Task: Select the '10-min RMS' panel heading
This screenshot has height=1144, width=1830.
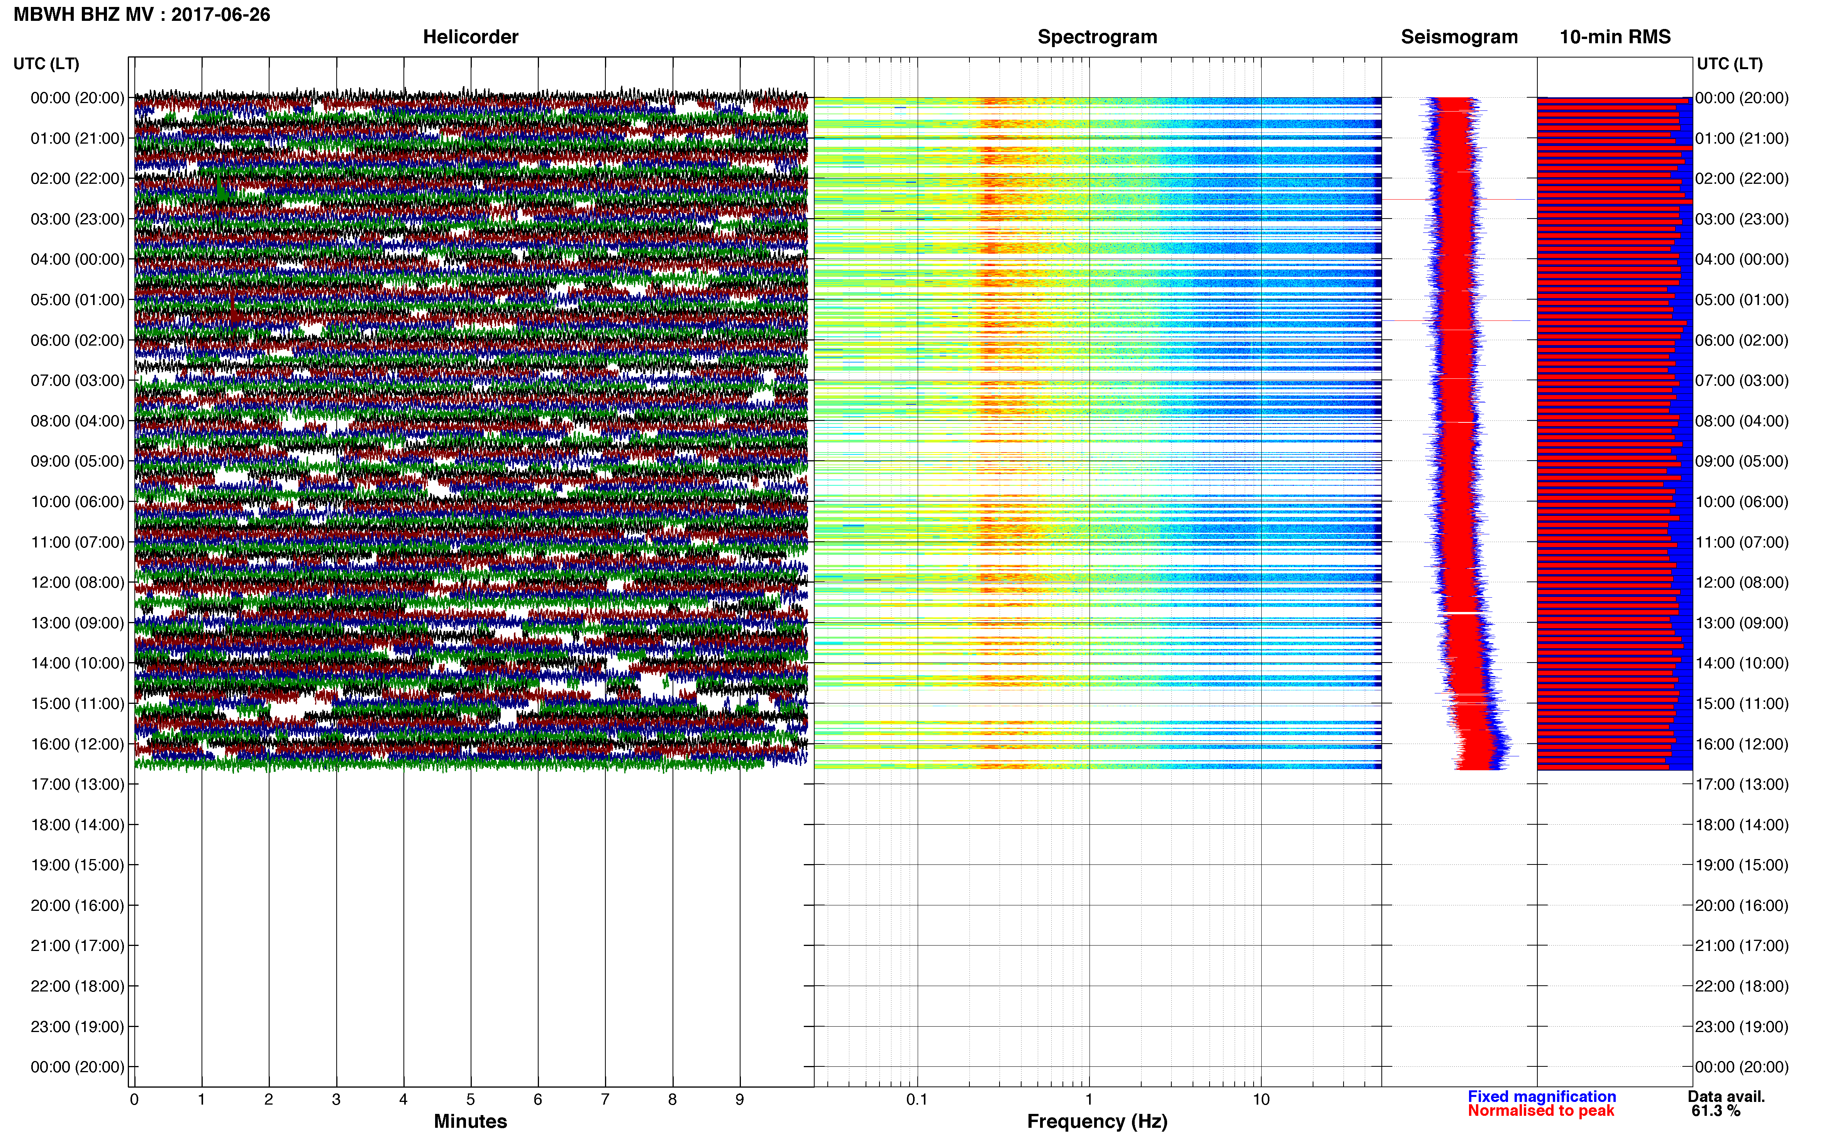Action: point(1615,37)
